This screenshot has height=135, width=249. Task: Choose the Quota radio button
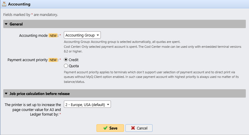(x=66, y=66)
